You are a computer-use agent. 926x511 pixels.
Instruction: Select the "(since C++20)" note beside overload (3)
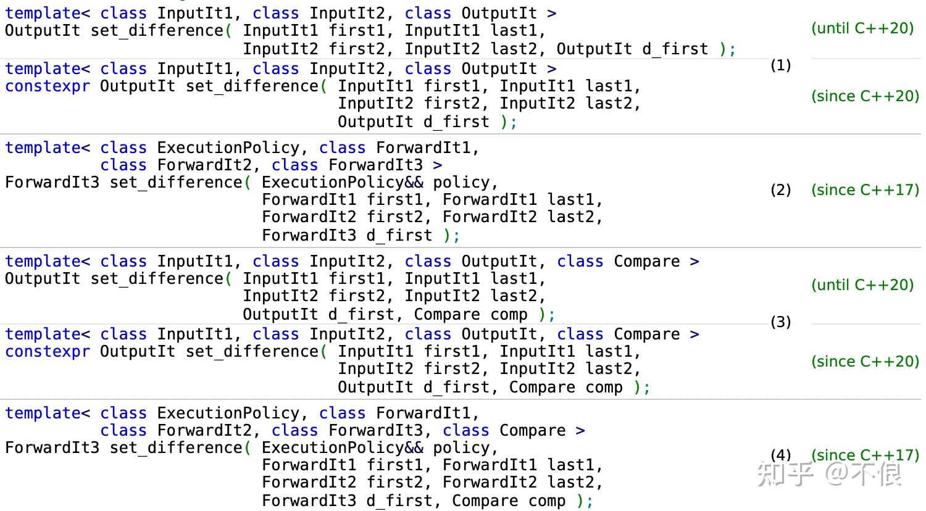click(865, 362)
